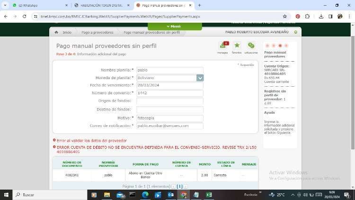Open File Explorer from the taskbar

click(x=107, y=195)
